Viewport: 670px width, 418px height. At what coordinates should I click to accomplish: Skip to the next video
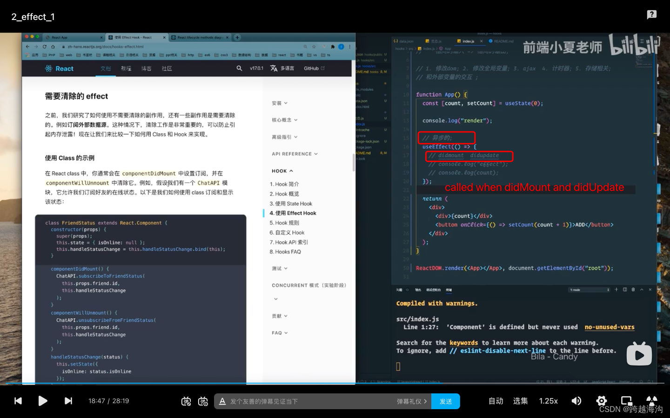(68, 401)
